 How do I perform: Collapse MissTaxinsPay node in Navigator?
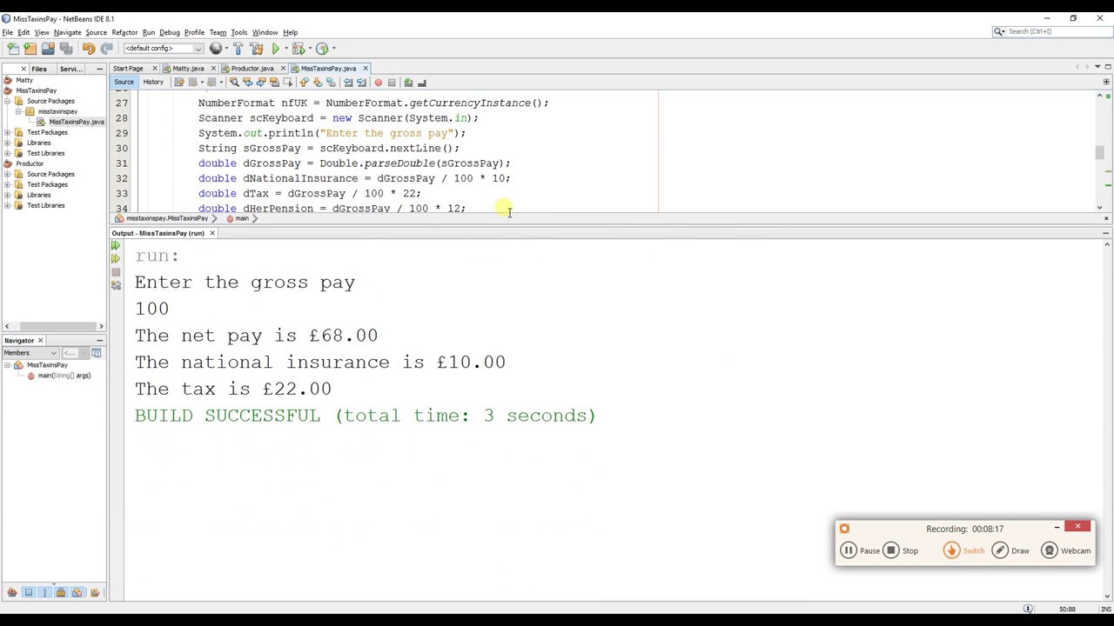tap(8, 365)
